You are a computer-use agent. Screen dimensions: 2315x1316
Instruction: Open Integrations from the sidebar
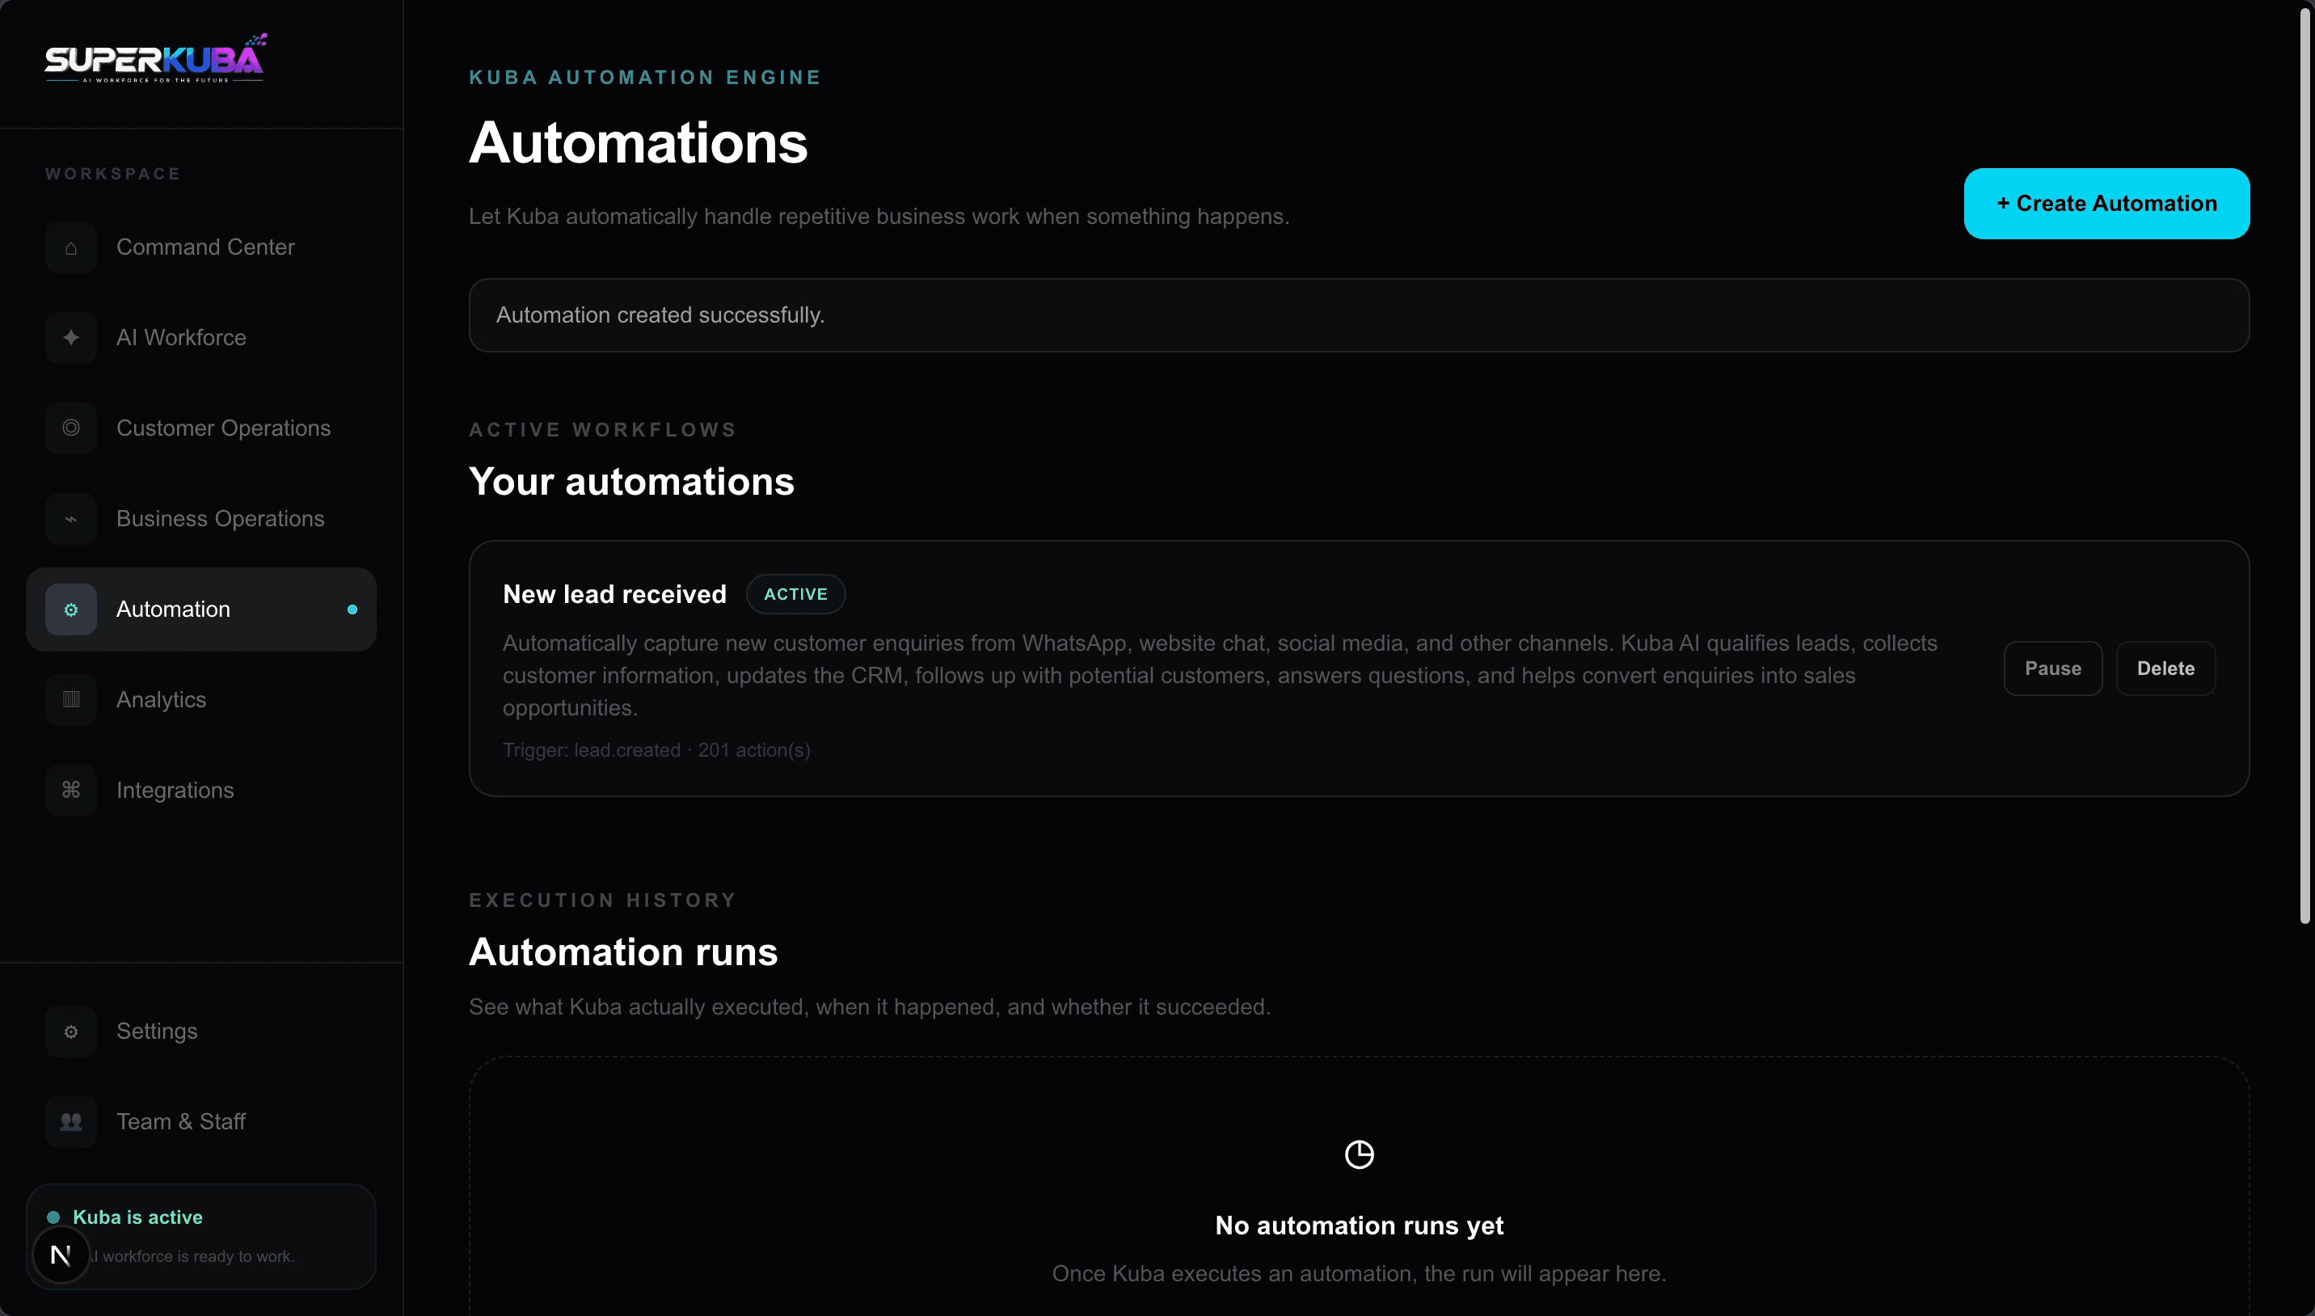click(x=201, y=790)
